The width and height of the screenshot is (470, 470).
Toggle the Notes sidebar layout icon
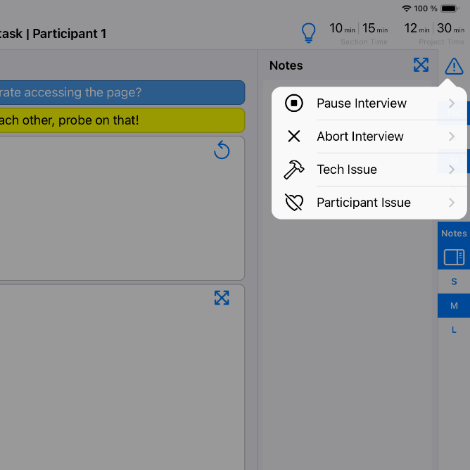point(454,258)
